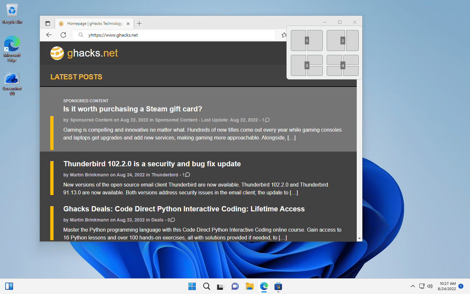
Task: Refresh the ghacks.net page
Action: [x=63, y=35]
